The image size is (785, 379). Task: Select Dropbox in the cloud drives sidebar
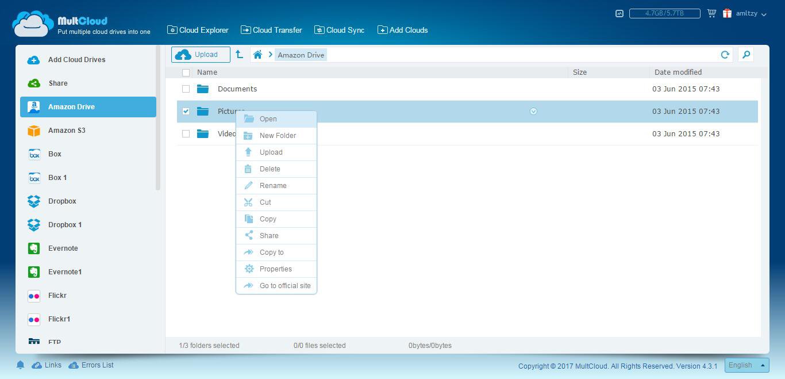pyautogui.click(x=62, y=201)
